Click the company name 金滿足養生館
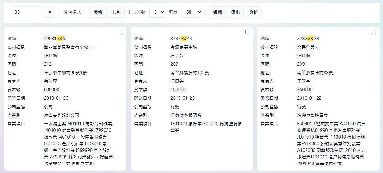 coord(184,47)
